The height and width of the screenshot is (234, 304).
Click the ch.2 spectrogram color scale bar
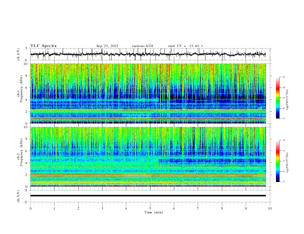coord(278,161)
